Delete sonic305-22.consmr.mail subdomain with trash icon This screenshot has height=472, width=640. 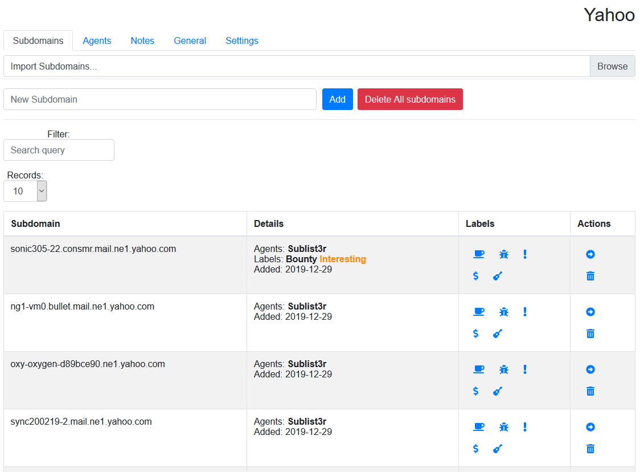590,276
